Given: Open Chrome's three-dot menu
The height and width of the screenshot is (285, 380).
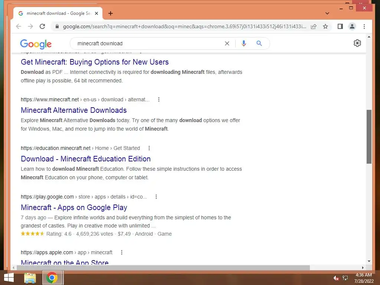Looking at the screenshot, I should pos(364,26).
